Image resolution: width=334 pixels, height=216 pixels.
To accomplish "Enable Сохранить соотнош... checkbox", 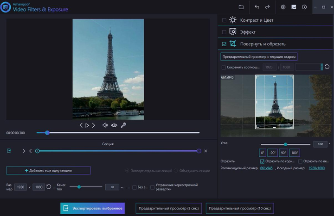I will click(x=224, y=68).
